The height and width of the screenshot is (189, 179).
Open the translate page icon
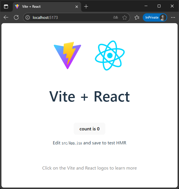pos(116,17)
